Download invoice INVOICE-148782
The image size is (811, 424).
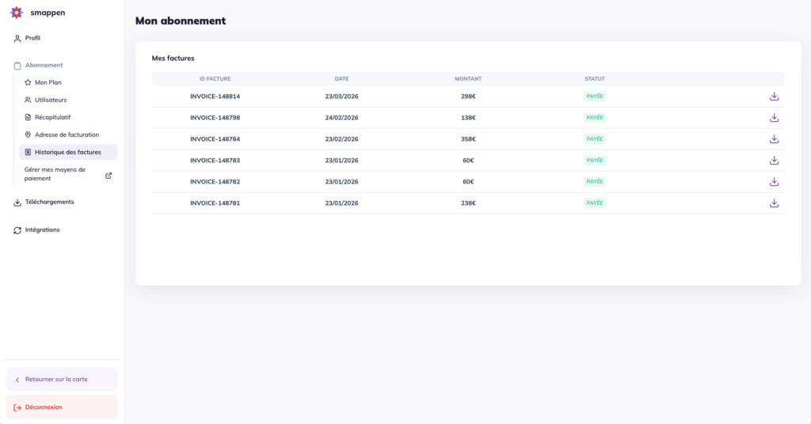(x=774, y=182)
